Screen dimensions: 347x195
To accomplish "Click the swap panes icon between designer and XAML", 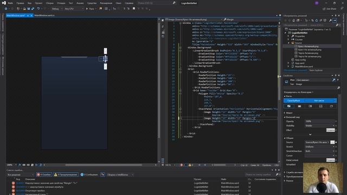I will click(163, 27).
